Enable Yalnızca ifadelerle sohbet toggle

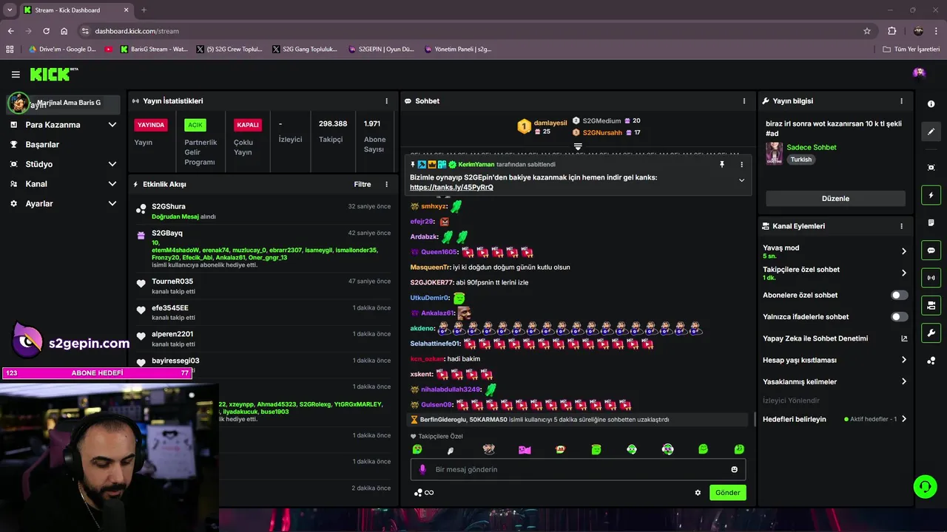(899, 317)
